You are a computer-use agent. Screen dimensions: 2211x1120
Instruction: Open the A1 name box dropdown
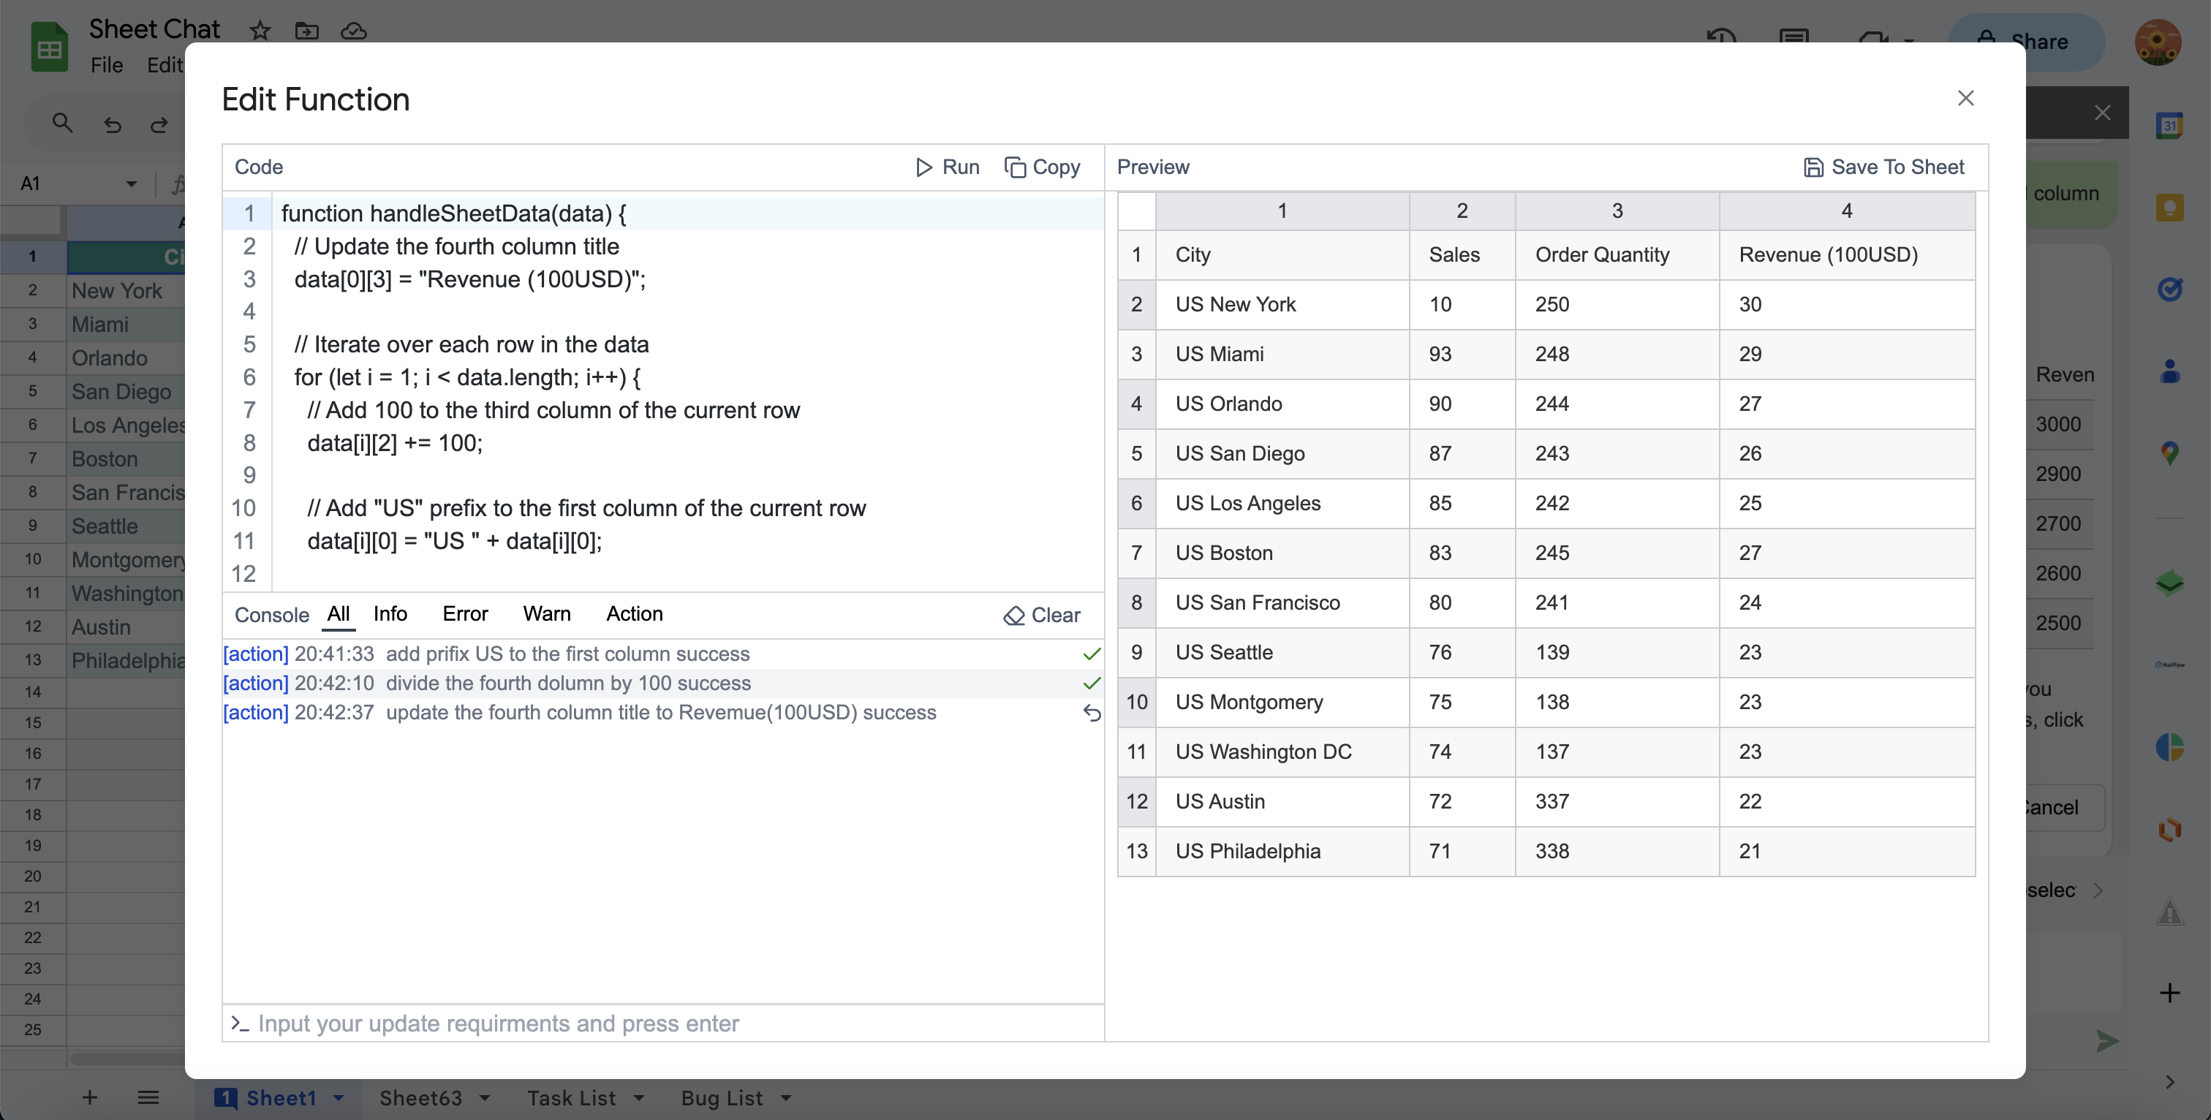click(x=132, y=183)
